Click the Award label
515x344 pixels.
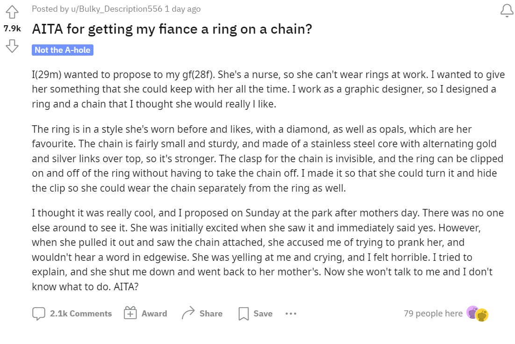tap(154, 314)
